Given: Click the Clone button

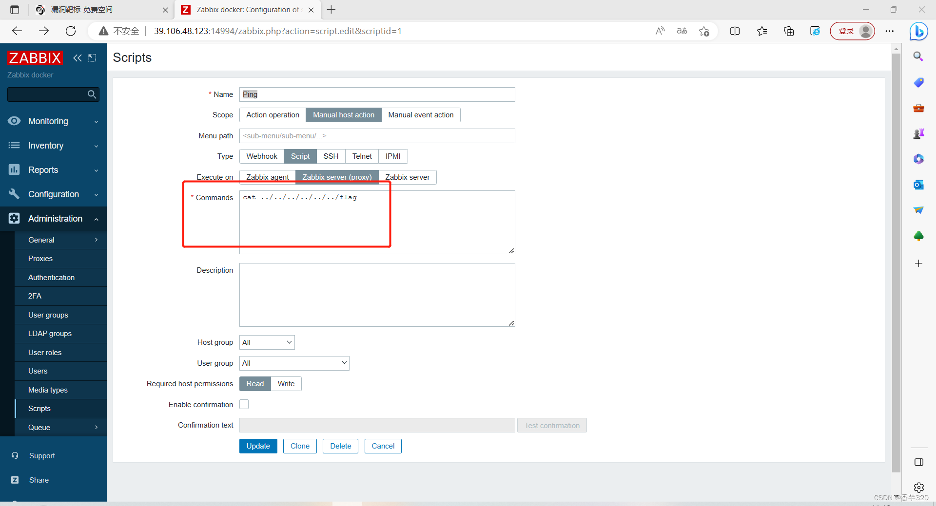Looking at the screenshot, I should tap(300, 446).
